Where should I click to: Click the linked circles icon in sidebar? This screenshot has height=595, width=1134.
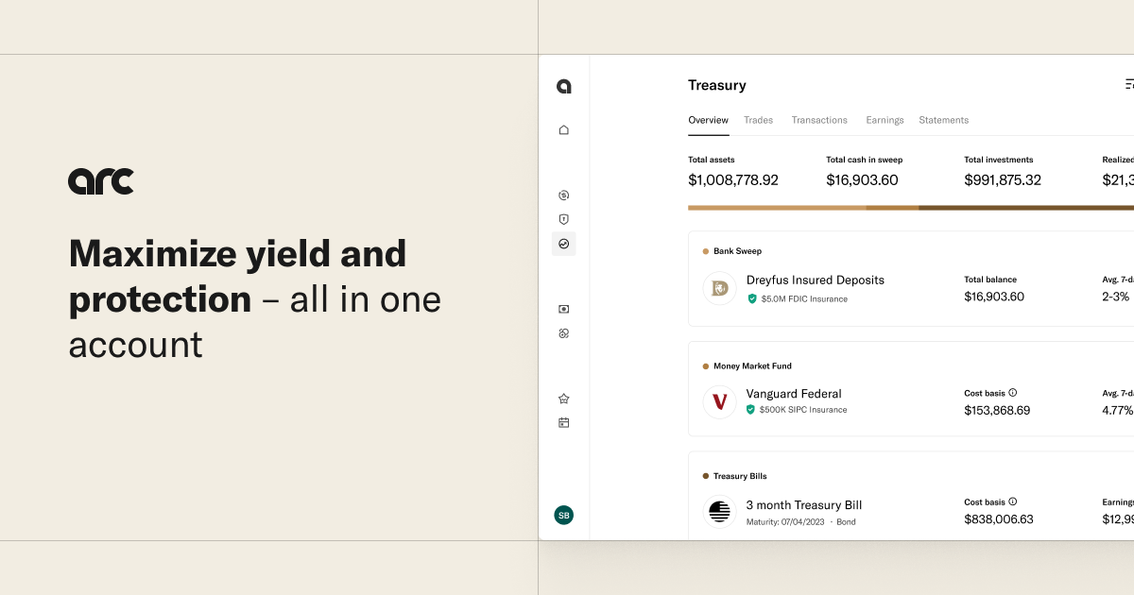[x=564, y=333]
